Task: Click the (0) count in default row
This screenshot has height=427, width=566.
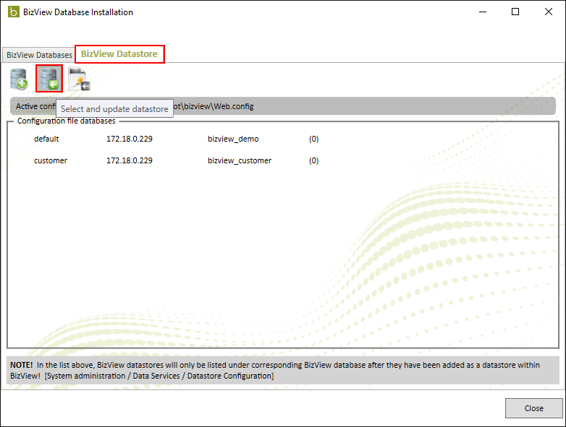Action: [313, 139]
